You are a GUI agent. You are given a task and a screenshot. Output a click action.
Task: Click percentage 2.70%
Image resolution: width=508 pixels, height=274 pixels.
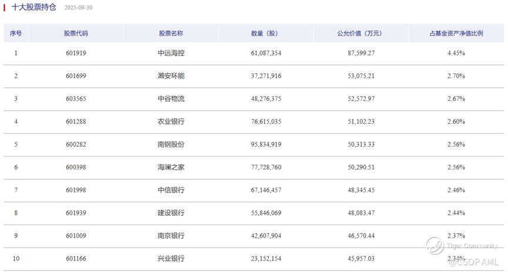pos(456,76)
